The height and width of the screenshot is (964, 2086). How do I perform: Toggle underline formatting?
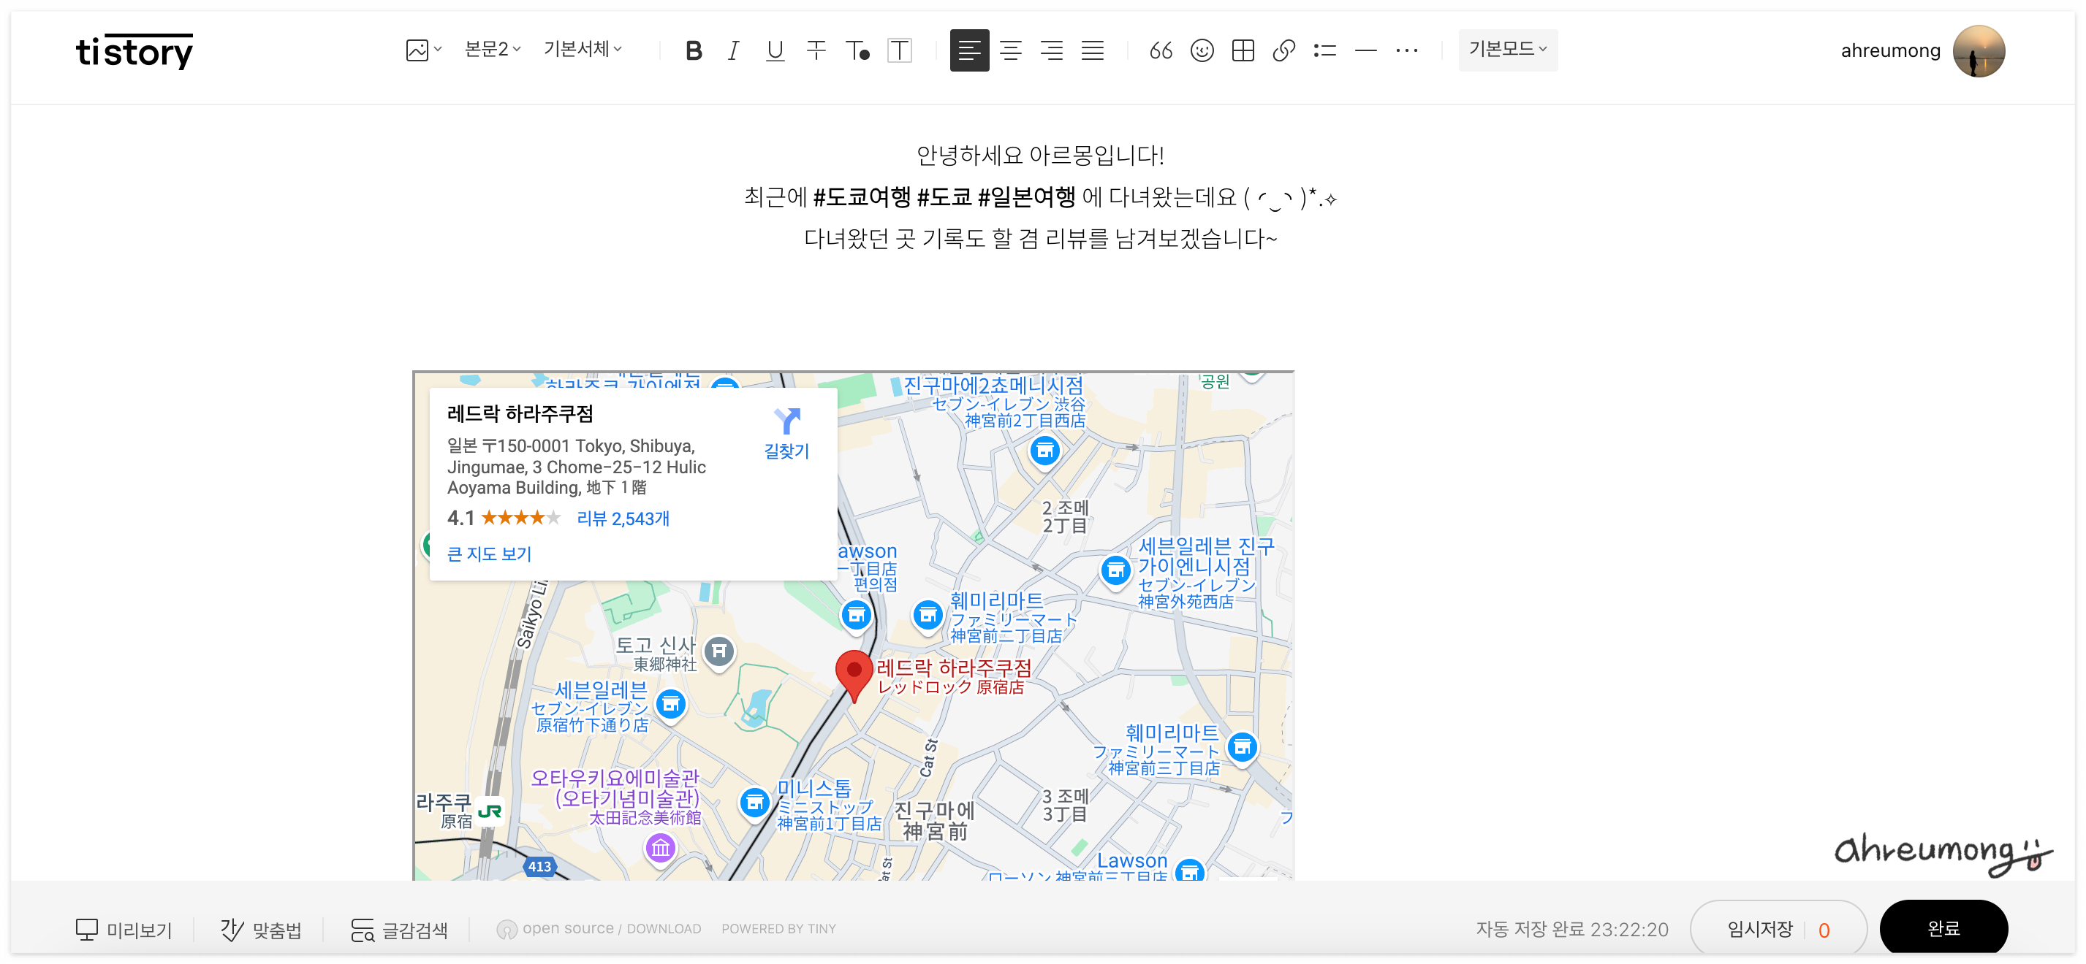(x=775, y=51)
